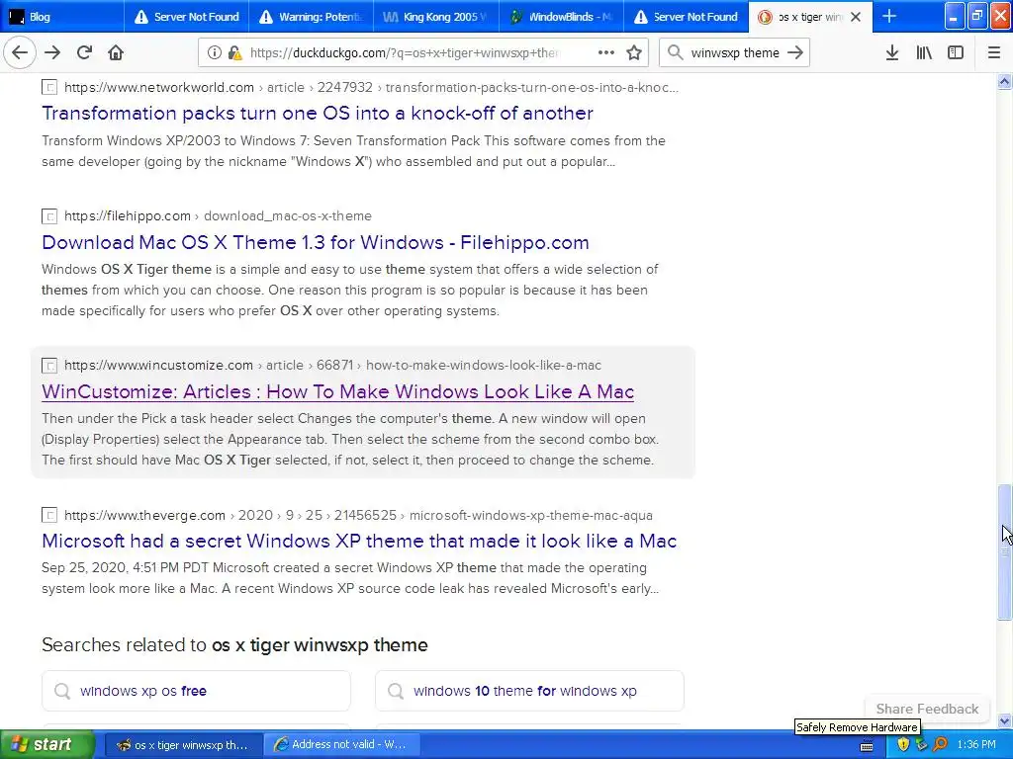Image resolution: width=1013 pixels, height=759 pixels.
Task: Click filehippo.com result favicon
Action: pyautogui.click(x=49, y=216)
